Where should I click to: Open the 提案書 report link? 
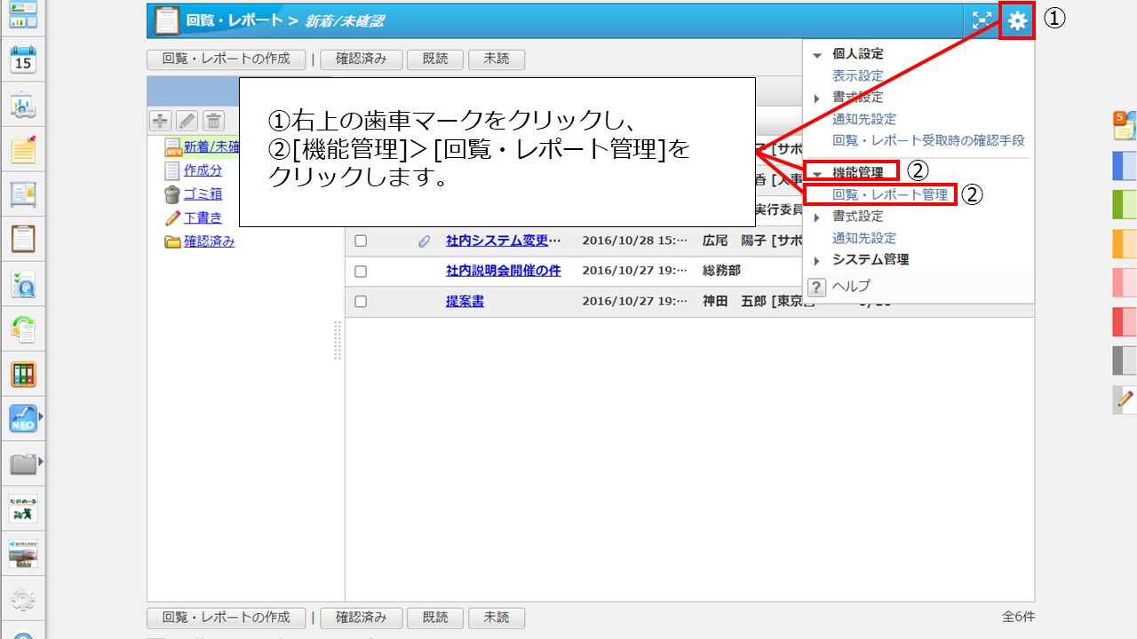click(x=465, y=302)
